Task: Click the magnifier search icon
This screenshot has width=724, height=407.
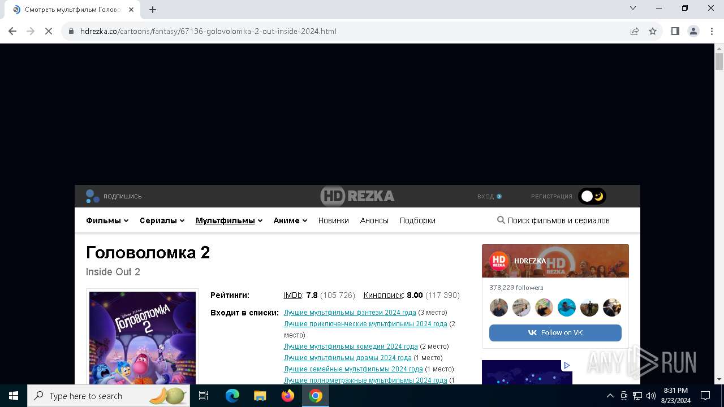Action: pos(501,220)
